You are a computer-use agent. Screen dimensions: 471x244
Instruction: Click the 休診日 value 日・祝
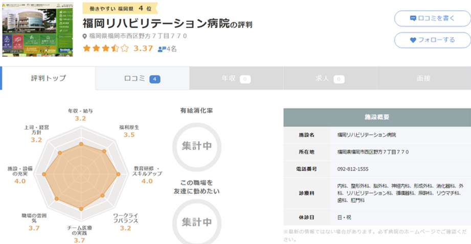pyautogui.click(x=344, y=217)
